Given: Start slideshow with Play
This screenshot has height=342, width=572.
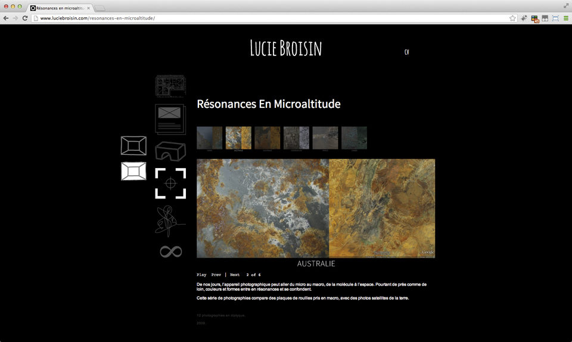Looking at the screenshot, I should [201, 275].
